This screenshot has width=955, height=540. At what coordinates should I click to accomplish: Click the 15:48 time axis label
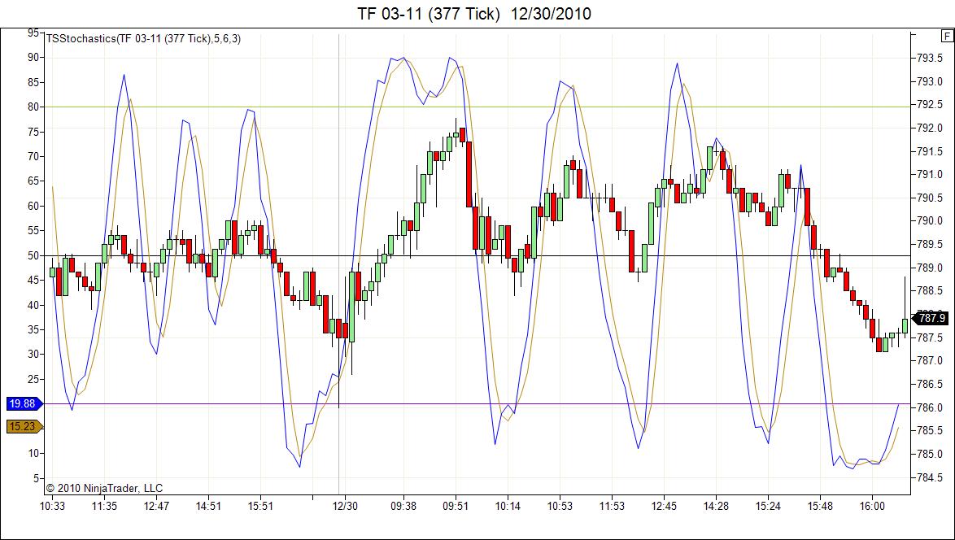tap(820, 507)
